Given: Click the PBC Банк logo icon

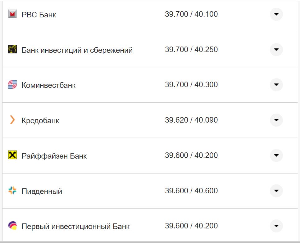Looking at the screenshot, I should pyautogui.click(x=12, y=14).
